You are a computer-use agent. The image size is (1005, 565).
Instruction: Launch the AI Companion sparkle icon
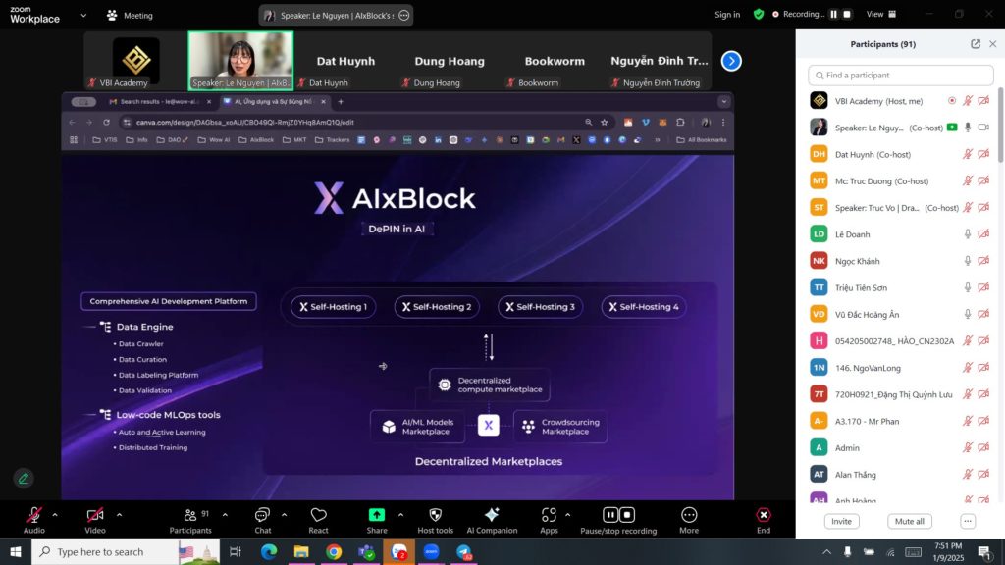[x=492, y=514]
